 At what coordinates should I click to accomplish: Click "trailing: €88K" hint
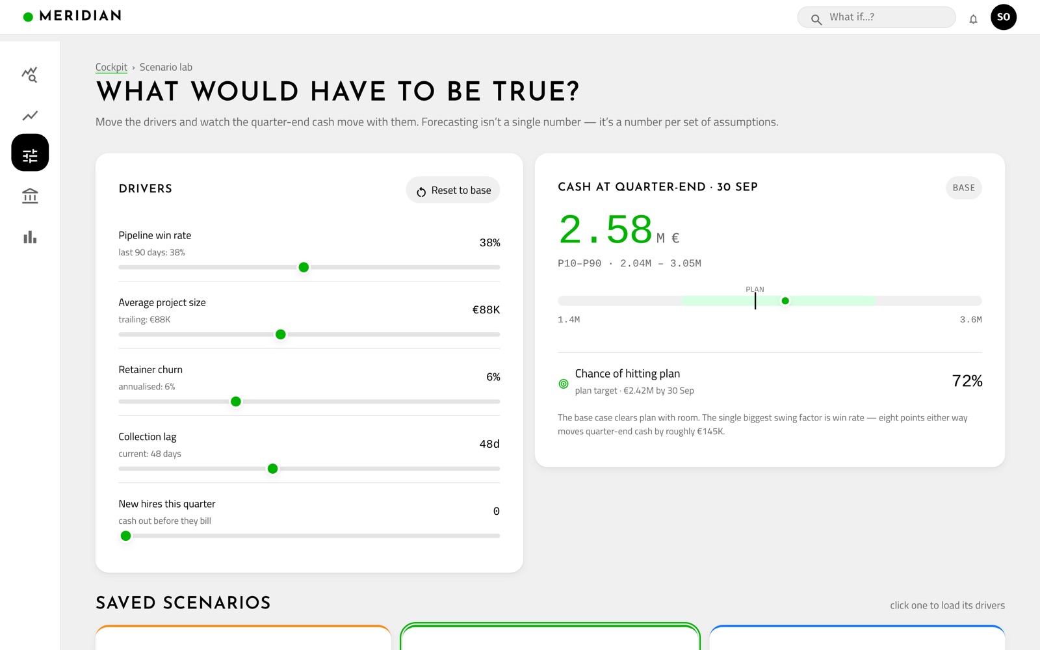click(144, 319)
